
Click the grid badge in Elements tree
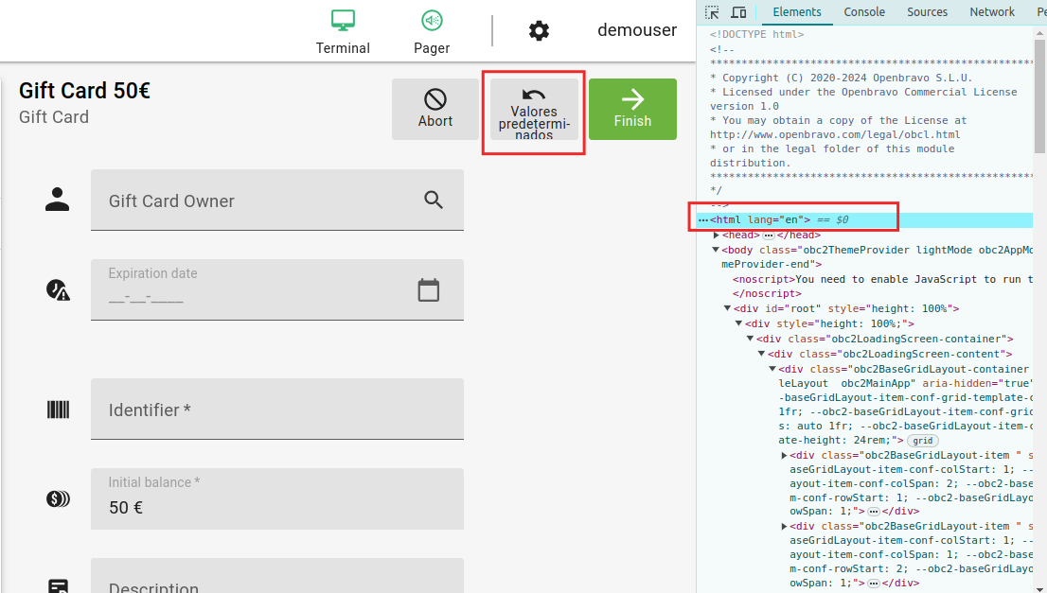923,441
